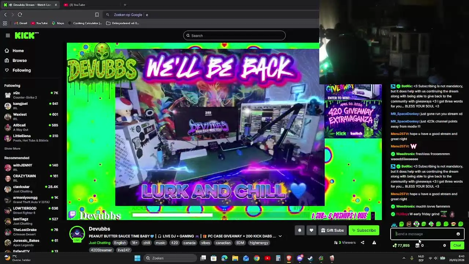
Task: Click the Subscribe button
Action: pos(364,230)
